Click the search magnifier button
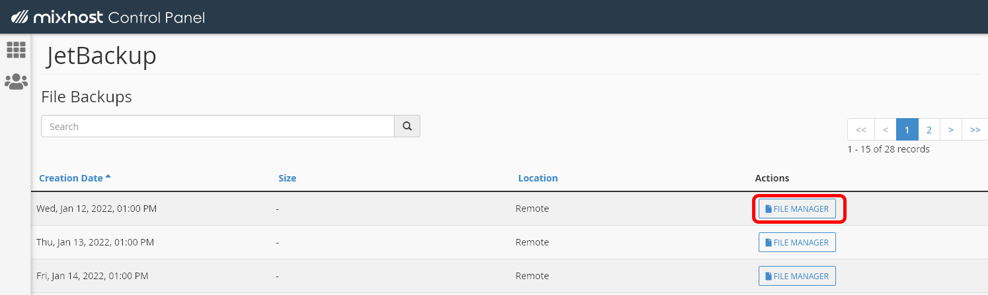Viewport: 988px width, 295px height. (407, 126)
